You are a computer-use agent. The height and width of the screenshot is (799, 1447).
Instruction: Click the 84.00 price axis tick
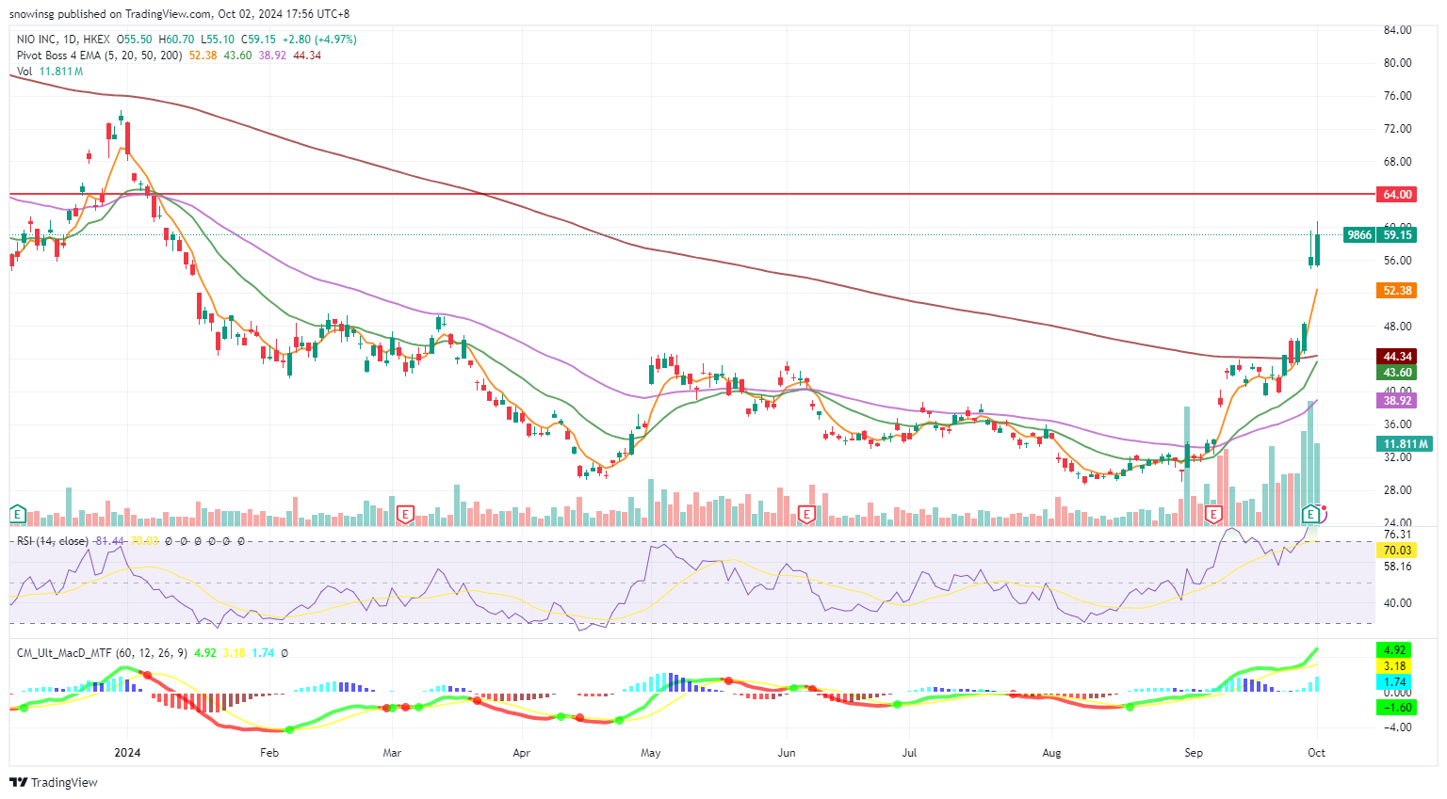(x=1397, y=30)
